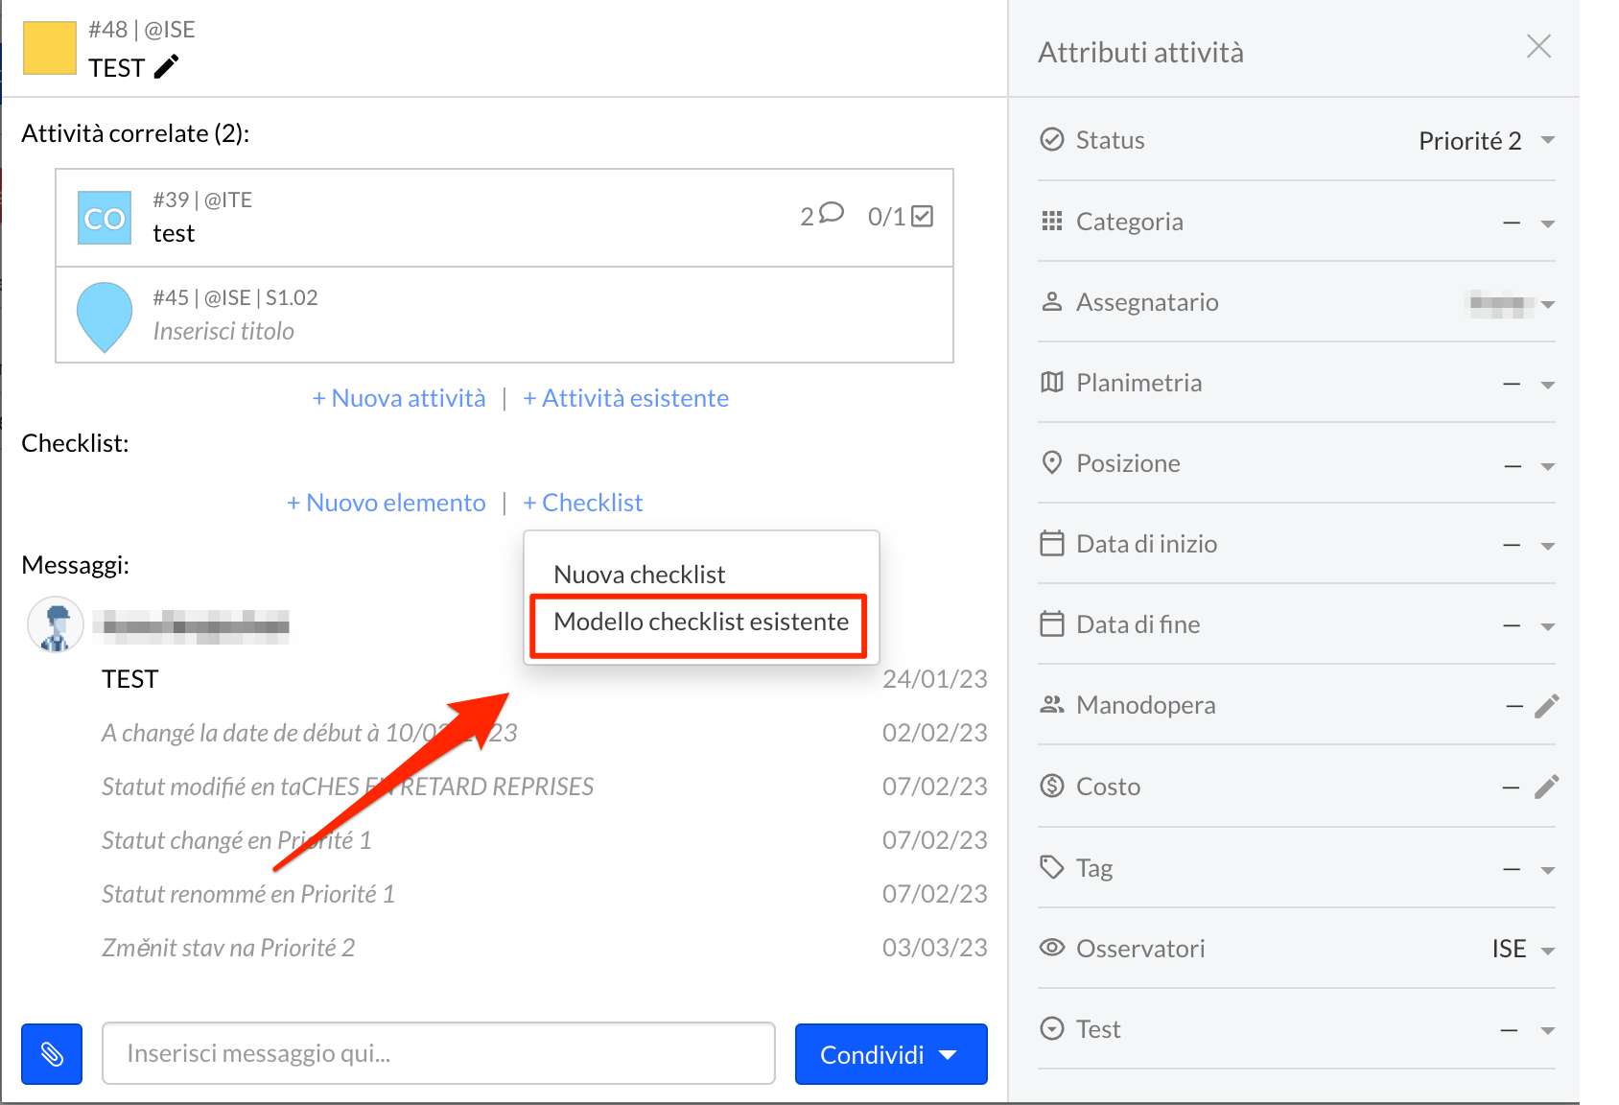Choose Nuova checklist menu option
Viewport: 1619px width, 1105px height.
pyautogui.click(x=639, y=575)
